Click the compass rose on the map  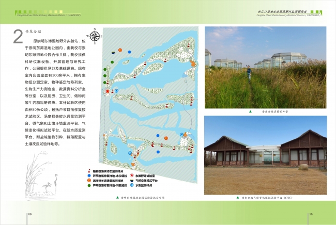(95, 36)
